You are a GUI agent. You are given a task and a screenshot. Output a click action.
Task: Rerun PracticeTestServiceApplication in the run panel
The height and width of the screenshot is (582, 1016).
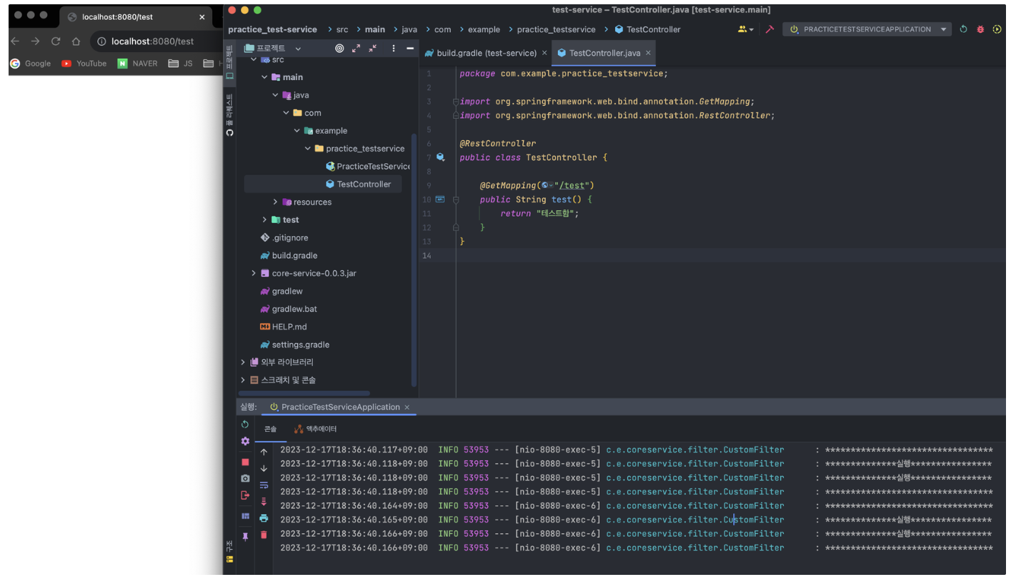245,425
